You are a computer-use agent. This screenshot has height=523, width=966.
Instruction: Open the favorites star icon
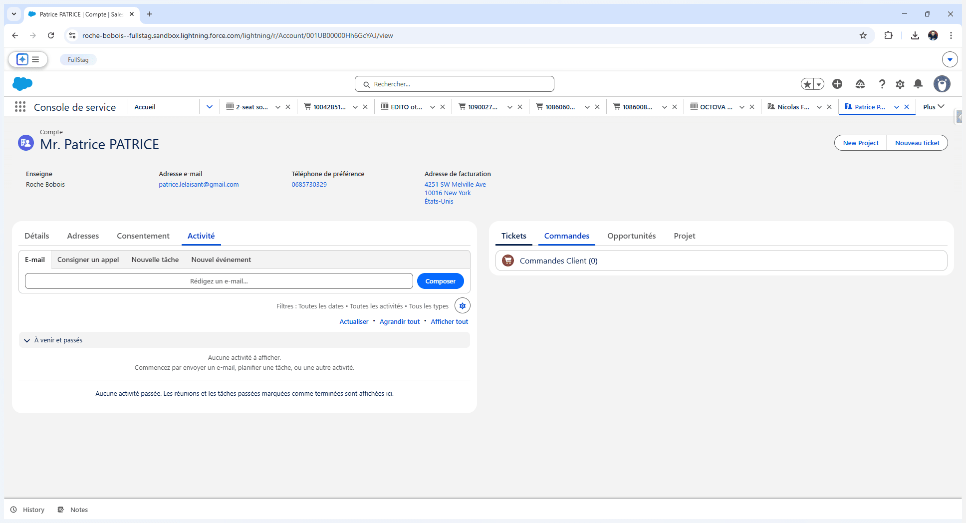point(807,84)
